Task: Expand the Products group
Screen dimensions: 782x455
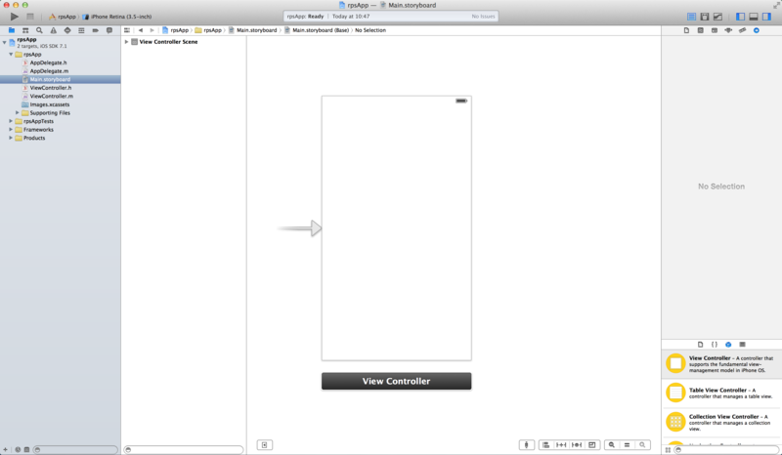Action: (11, 138)
